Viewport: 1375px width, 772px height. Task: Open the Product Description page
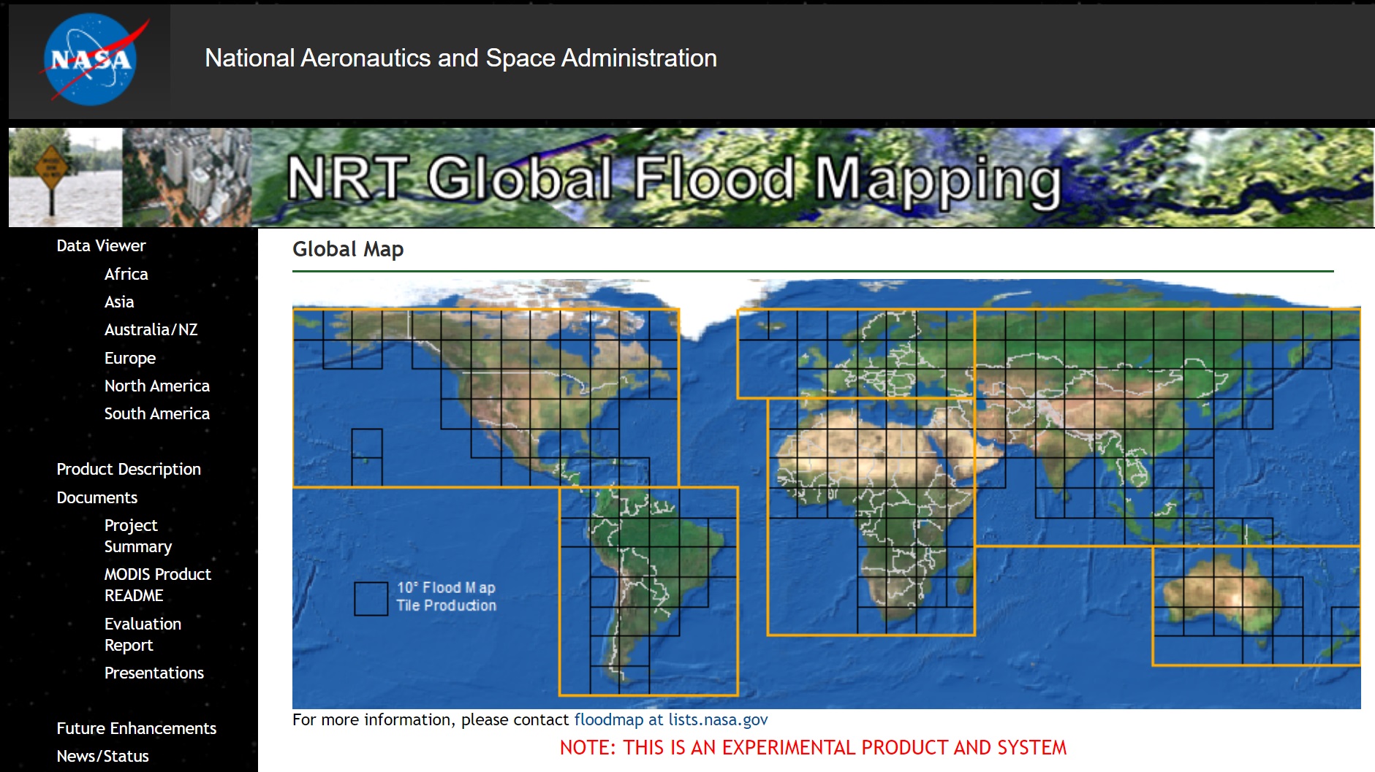tap(129, 469)
